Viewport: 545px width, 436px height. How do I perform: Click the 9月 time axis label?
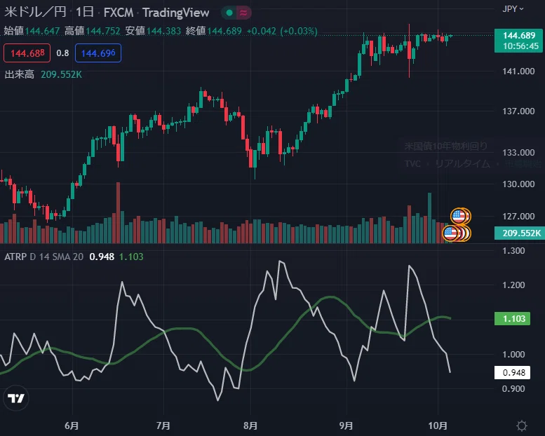[346, 425]
